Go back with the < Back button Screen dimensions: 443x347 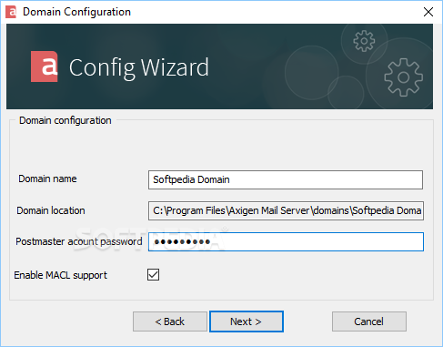pyautogui.click(x=170, y=321)
